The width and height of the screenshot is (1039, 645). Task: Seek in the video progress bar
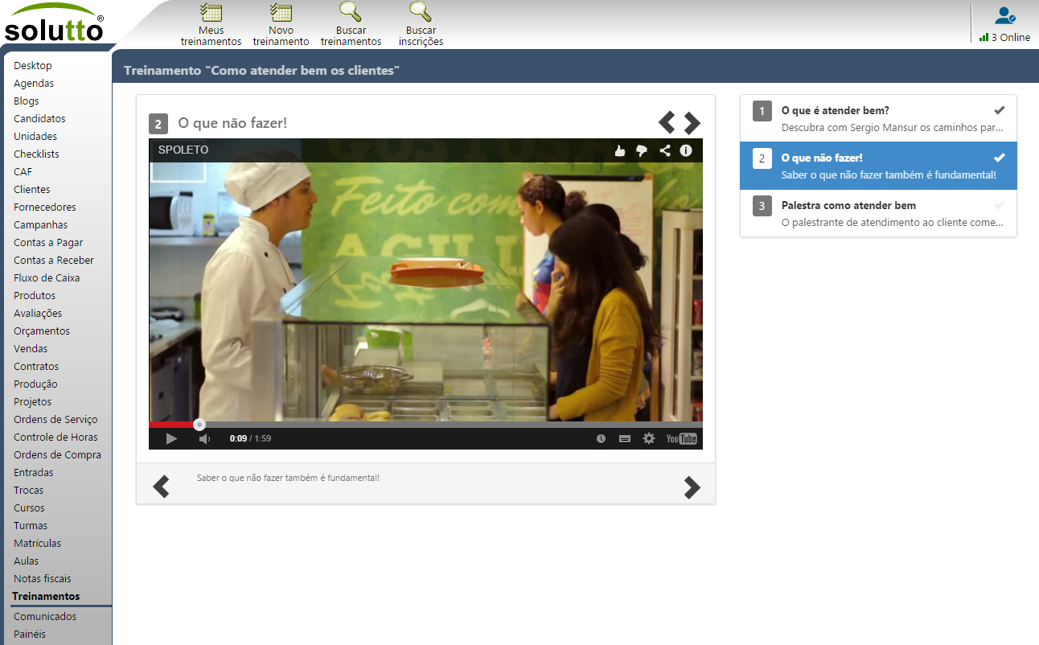425,425
